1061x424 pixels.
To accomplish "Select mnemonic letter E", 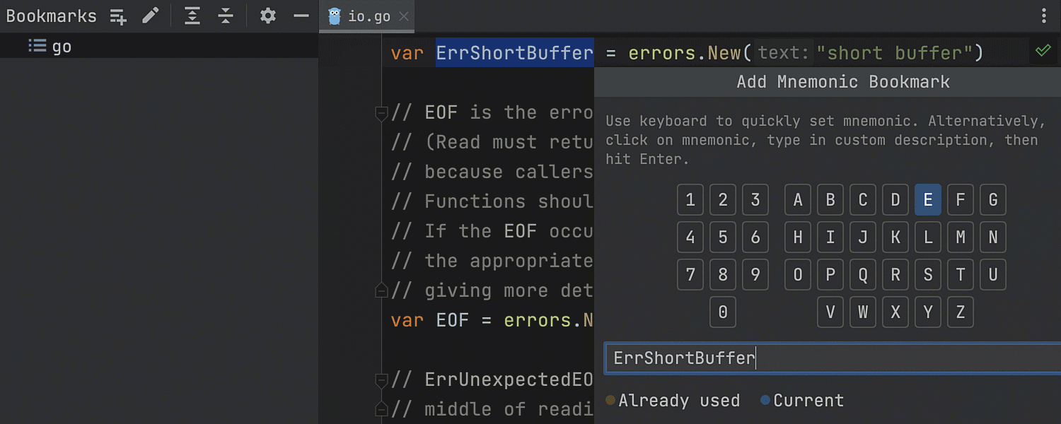I will [x=927, y=200].
